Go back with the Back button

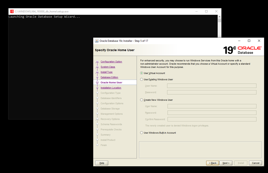click(x=213, y=163)
